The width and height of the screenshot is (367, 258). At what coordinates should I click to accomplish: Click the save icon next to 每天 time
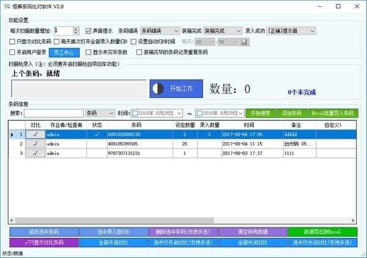click(244, 42)
